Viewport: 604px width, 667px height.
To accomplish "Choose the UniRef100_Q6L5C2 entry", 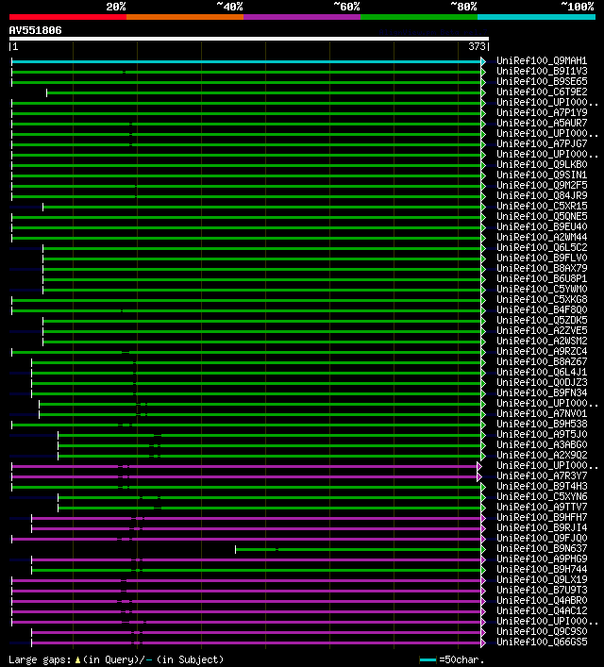I will (x=542, y=247).
